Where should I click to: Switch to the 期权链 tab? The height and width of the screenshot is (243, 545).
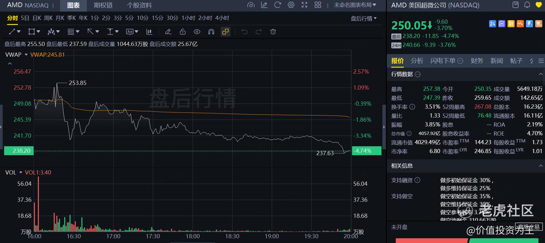(x=103, y=5)
